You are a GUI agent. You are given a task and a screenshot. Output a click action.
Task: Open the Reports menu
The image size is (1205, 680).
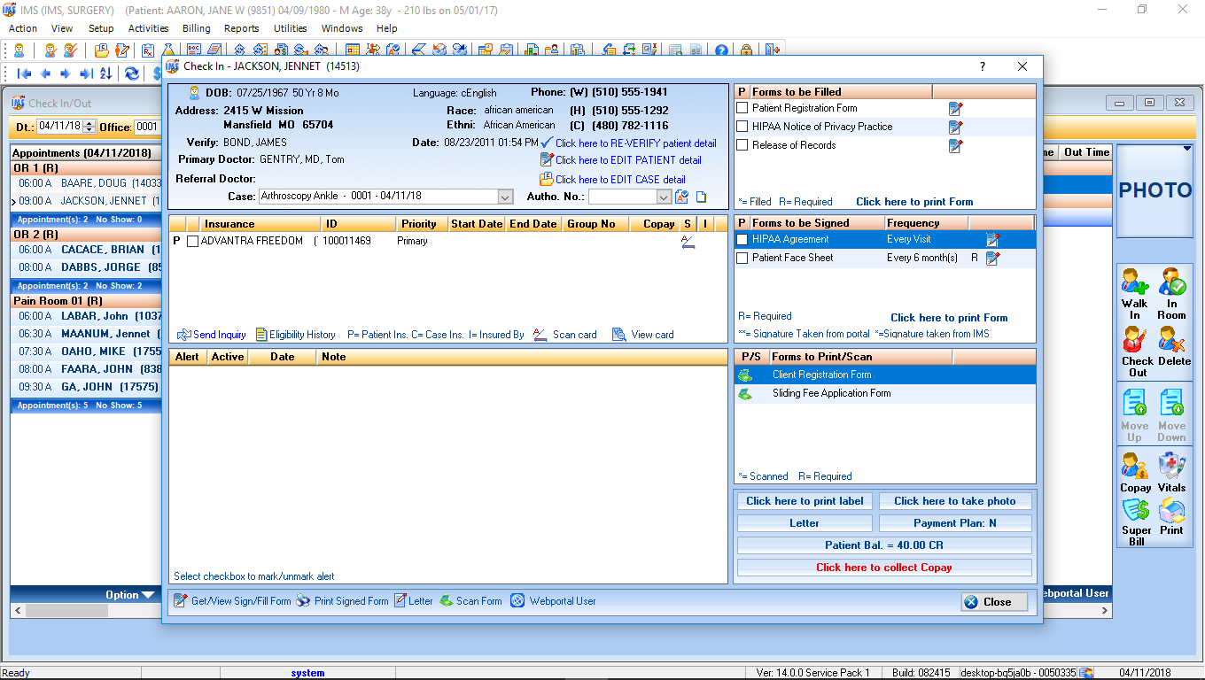click(241, 28)
